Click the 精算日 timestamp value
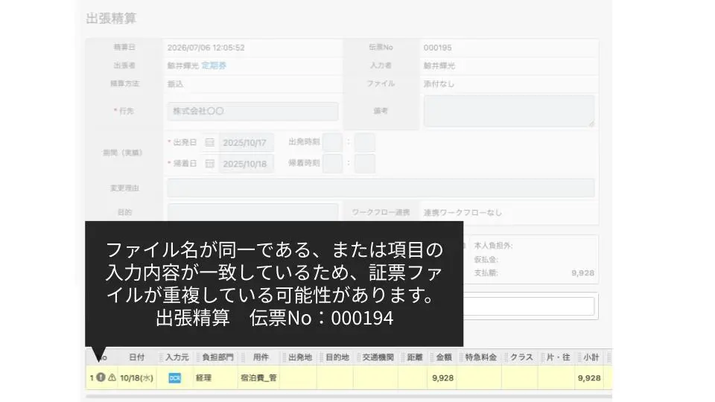The image size is (715, 402). pyautogui.click(x=206, y=48)
